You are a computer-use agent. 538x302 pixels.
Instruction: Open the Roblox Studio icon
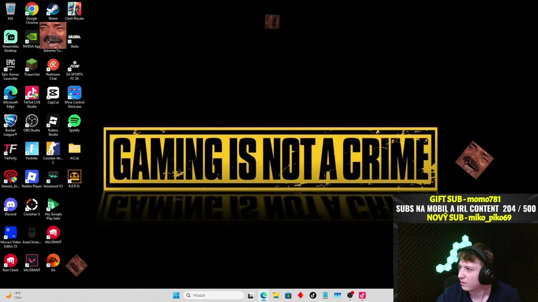coord(53,125)
